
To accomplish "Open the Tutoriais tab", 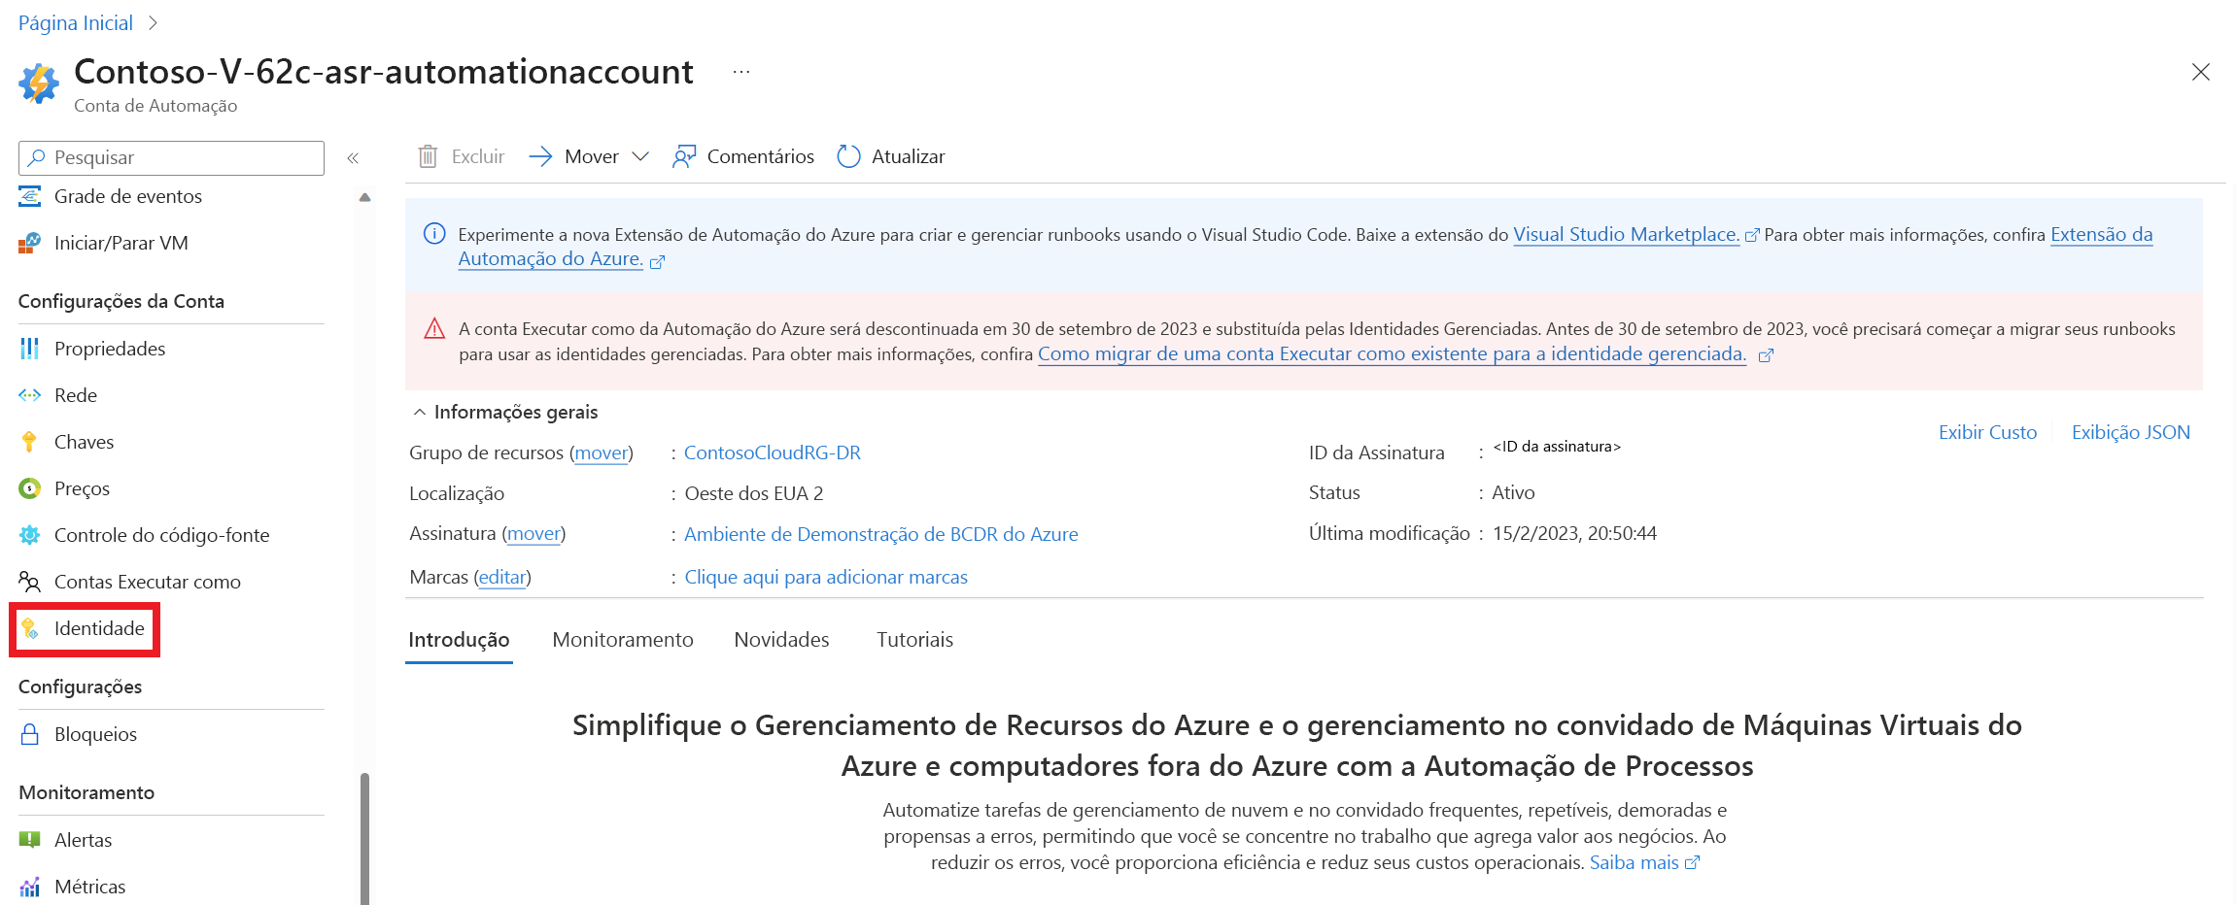I will 914,640.
